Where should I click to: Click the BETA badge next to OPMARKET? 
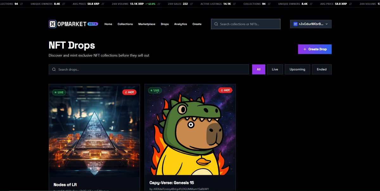pos(93,24)
